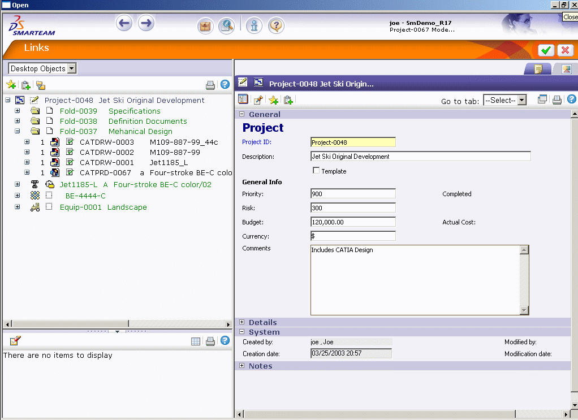Click the forward navigation arrow

[x=146, y=24]
